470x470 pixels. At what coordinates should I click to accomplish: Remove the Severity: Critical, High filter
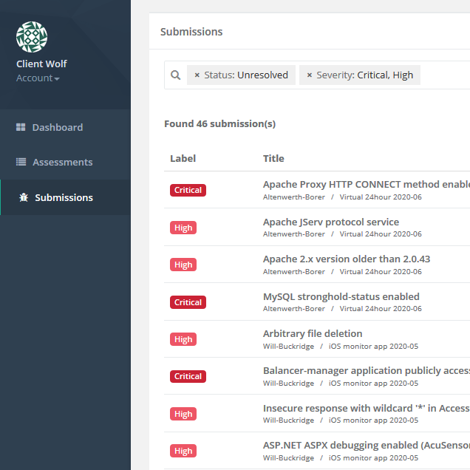(310, 75)
